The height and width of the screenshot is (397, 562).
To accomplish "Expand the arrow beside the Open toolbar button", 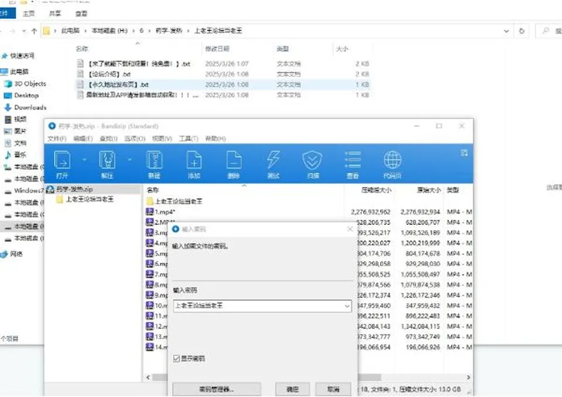I will point(84,159).
